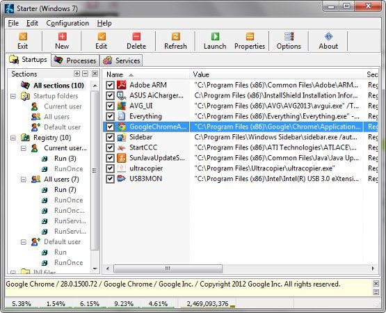Switch to the Services tab
The image size is (386, 313).
click(x=121, y=61)
